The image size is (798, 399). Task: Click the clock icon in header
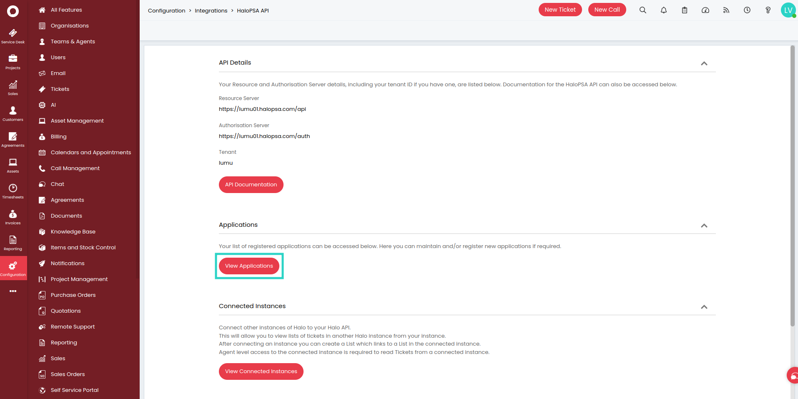click(x=747, y=10)
